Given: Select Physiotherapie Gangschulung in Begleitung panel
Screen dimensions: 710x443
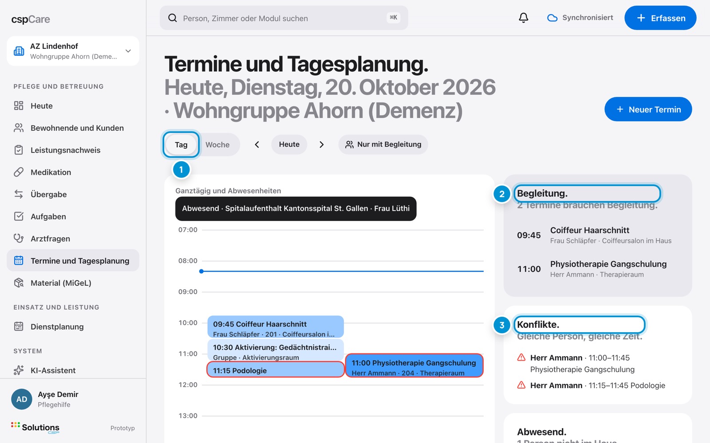Looking at the screenshot, I should (598, 269).
